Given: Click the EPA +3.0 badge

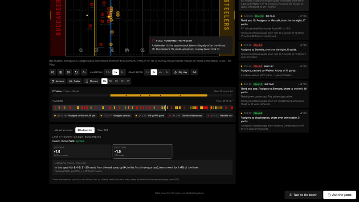Looking at the screenshot, I should click(x=259, y=16).
